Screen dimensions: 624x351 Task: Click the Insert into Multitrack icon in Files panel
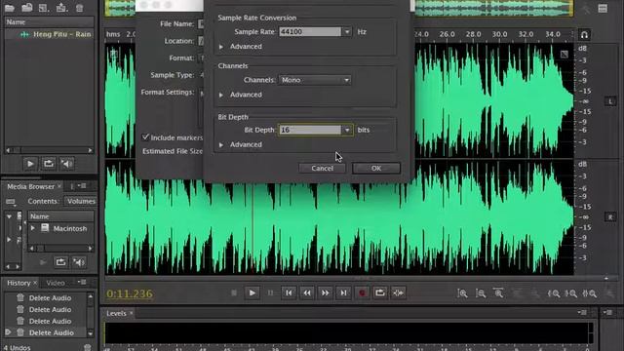pyautogui.click(x=61, y=7)
